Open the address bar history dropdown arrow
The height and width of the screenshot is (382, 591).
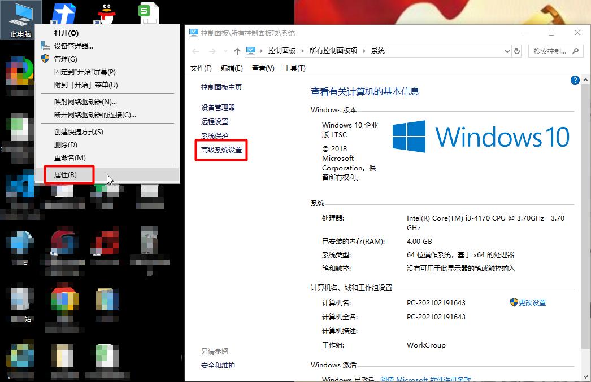[507, 51]
